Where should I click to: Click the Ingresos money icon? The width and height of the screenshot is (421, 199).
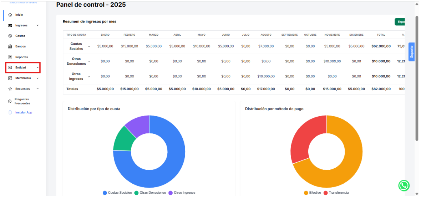tap(10, 25)
